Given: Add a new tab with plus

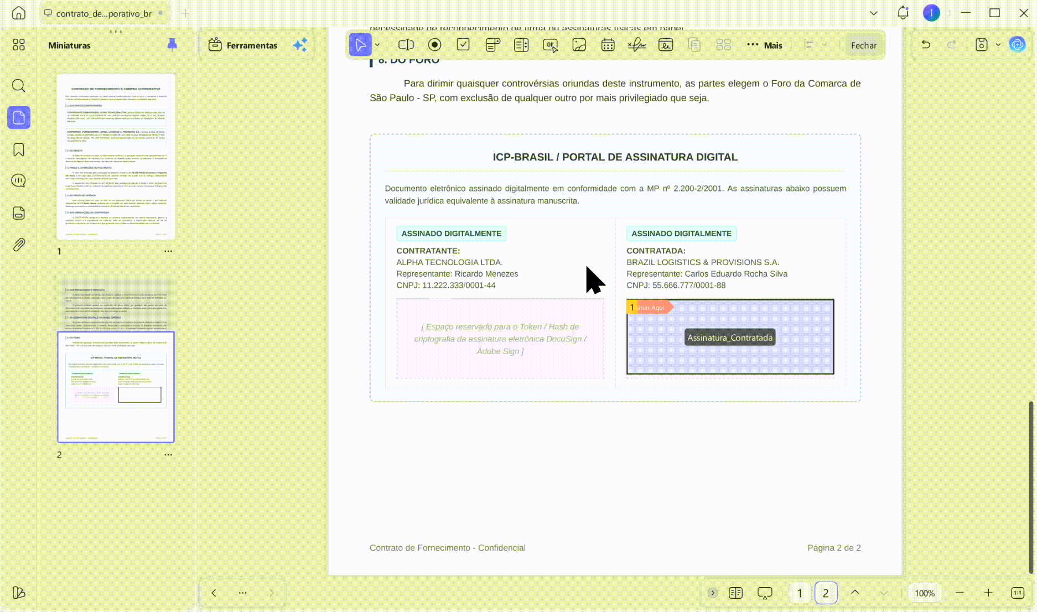Looking at the screenshot, I should pyautogui.click(x=185, y=13).
